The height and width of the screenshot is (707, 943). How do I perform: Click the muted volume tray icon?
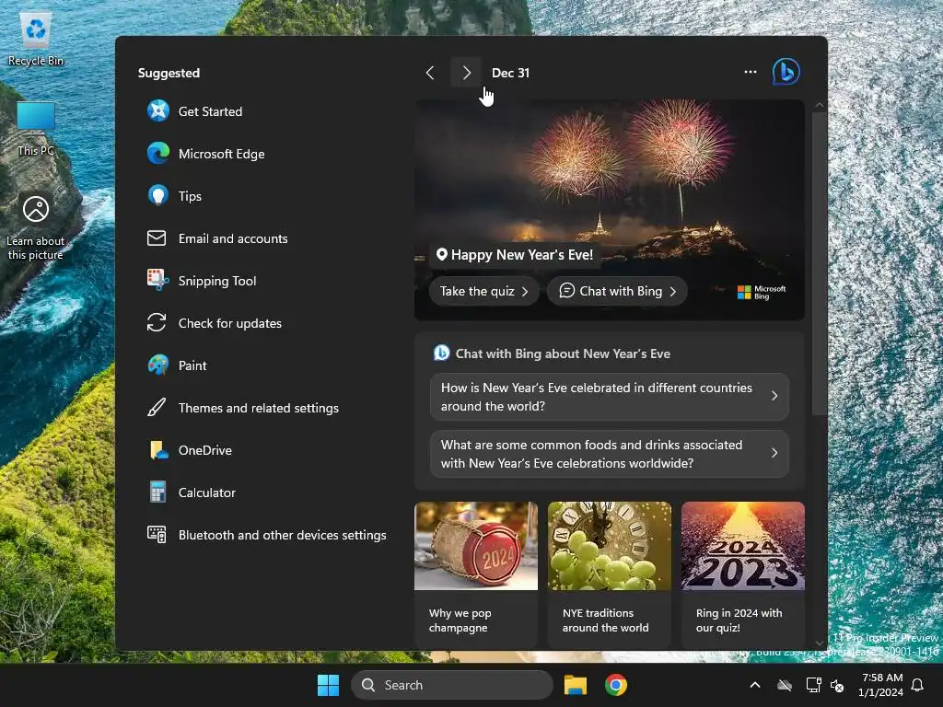click(x=836, y=685)
